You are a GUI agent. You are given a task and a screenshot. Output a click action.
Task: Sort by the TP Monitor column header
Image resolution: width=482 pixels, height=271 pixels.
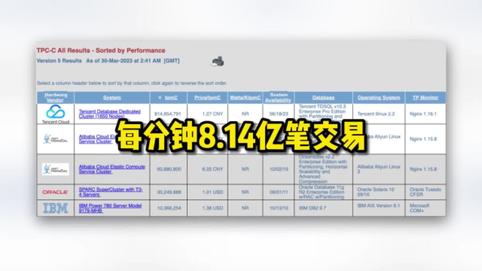point(425,97)
